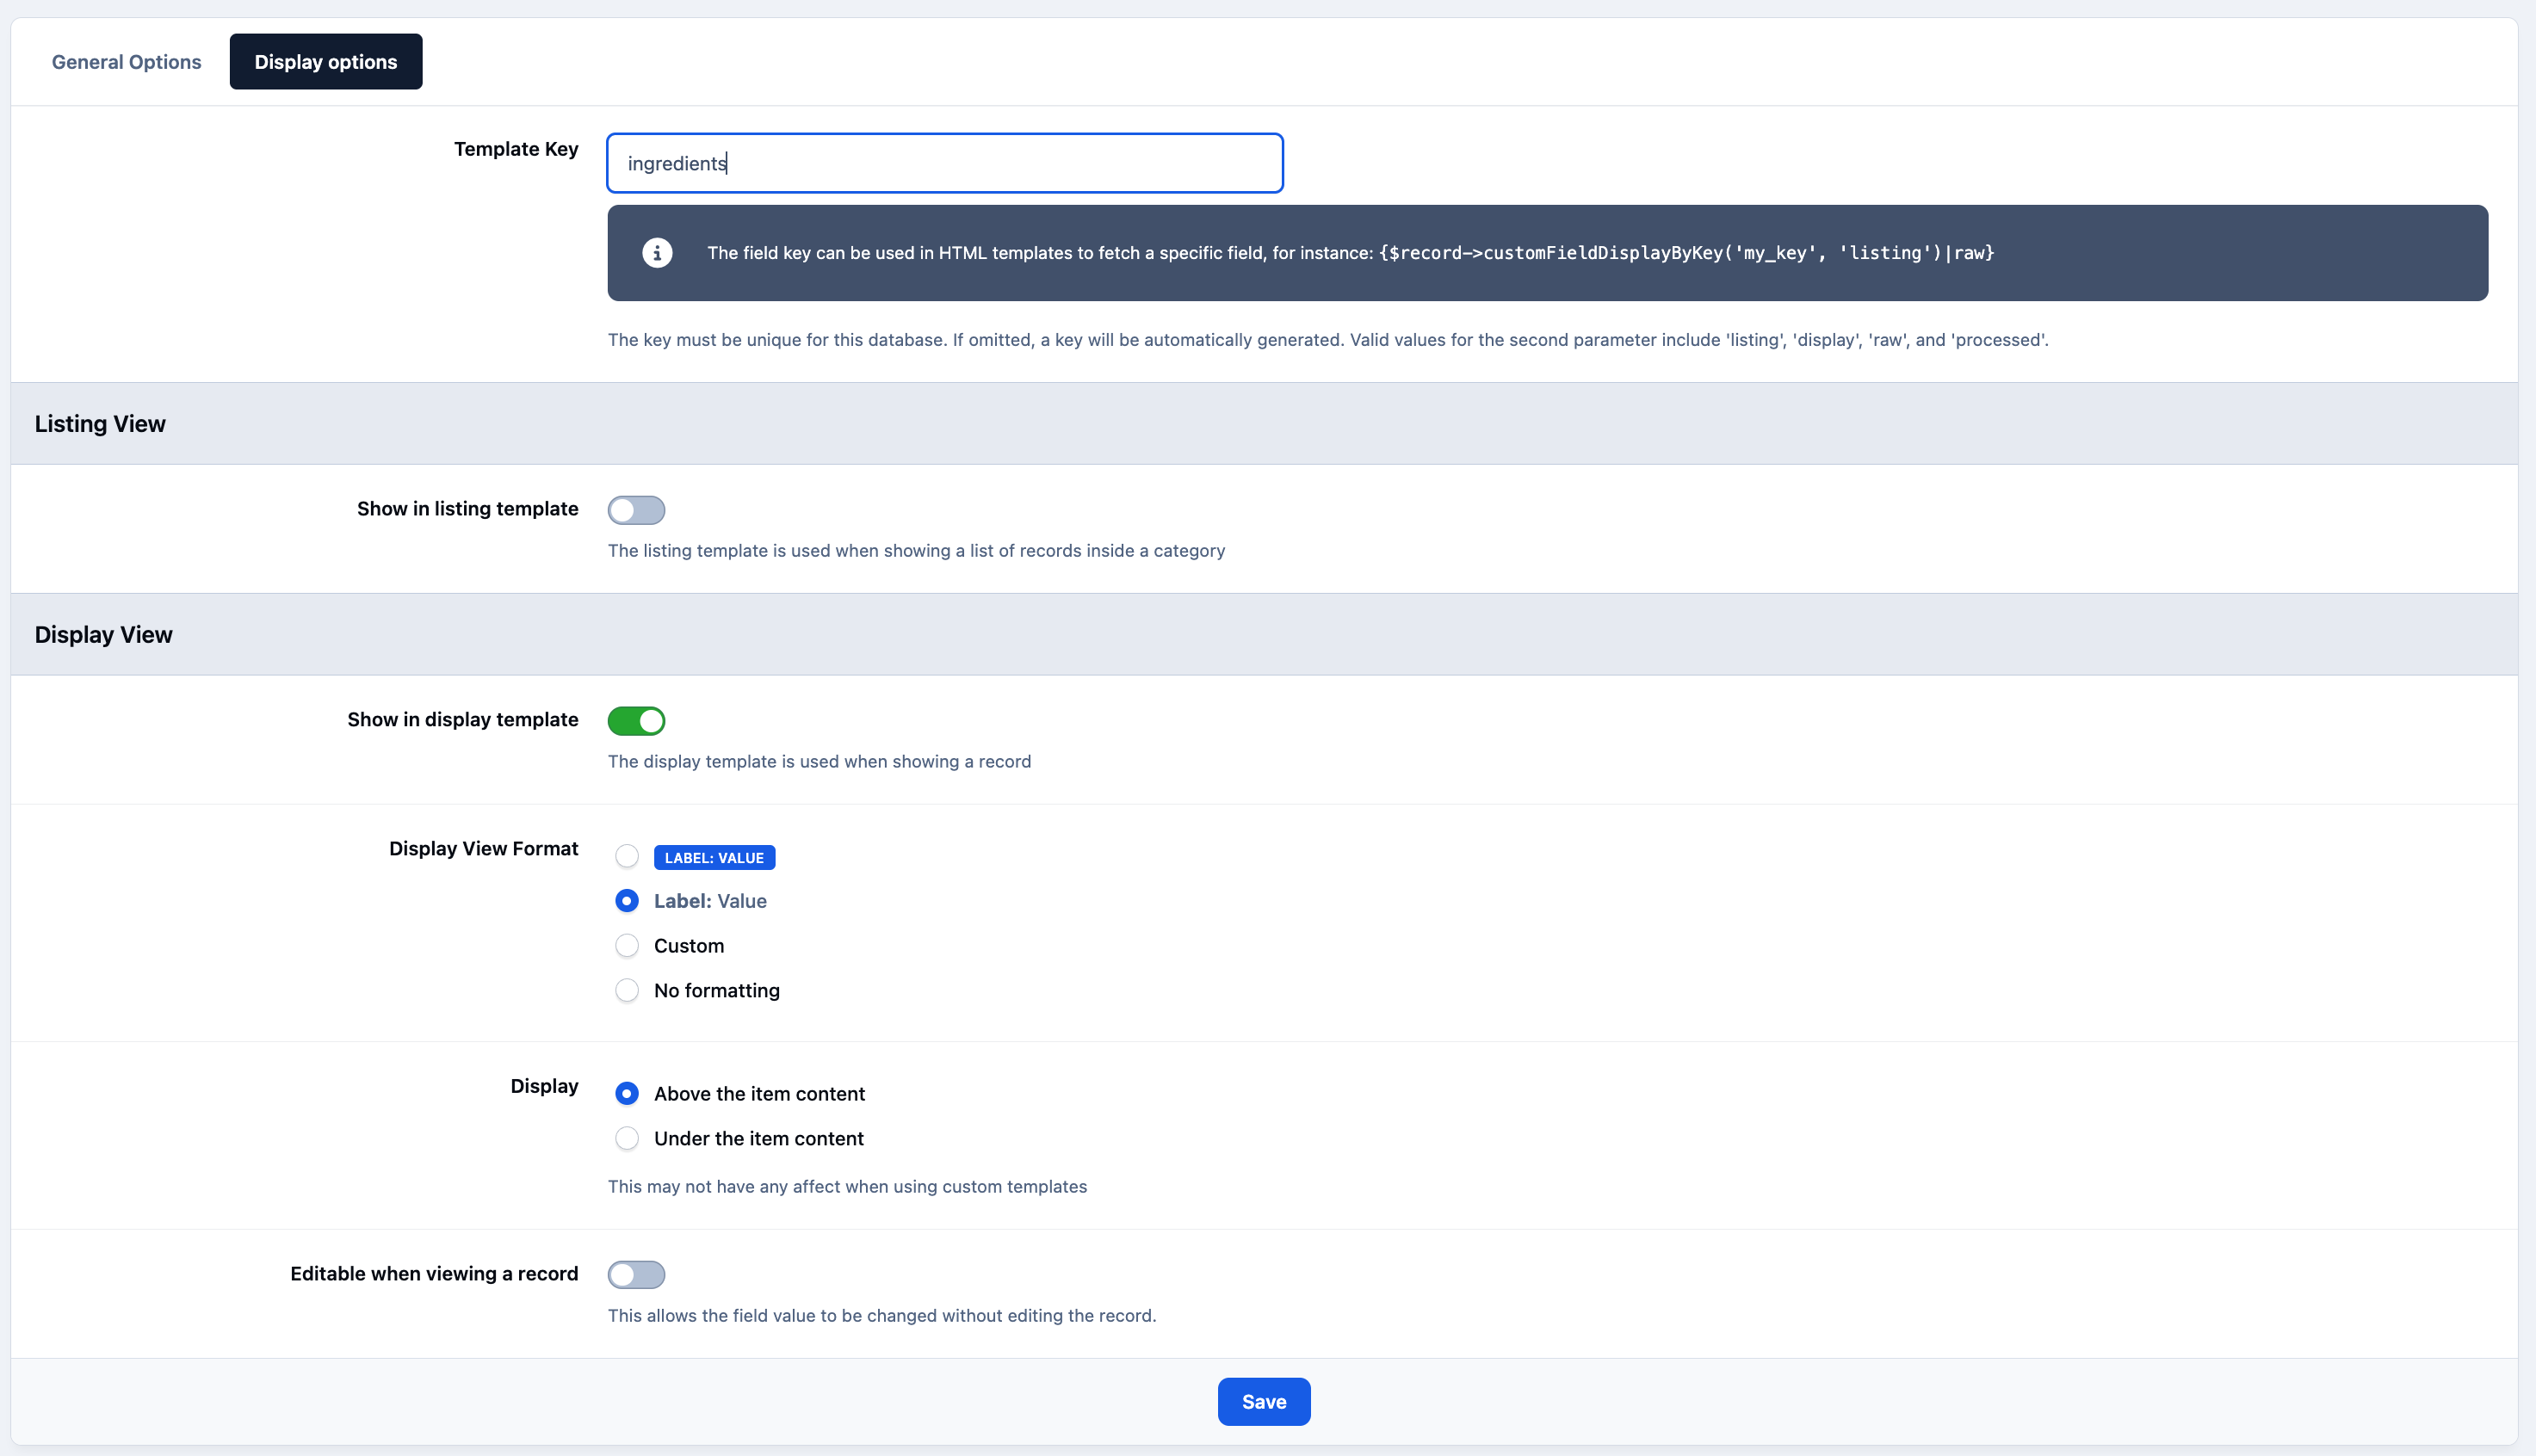This screenshot has height=1456, width=2536.
Task: Click 'This may not have any affect' note
Action: [x=847, y=1187]
